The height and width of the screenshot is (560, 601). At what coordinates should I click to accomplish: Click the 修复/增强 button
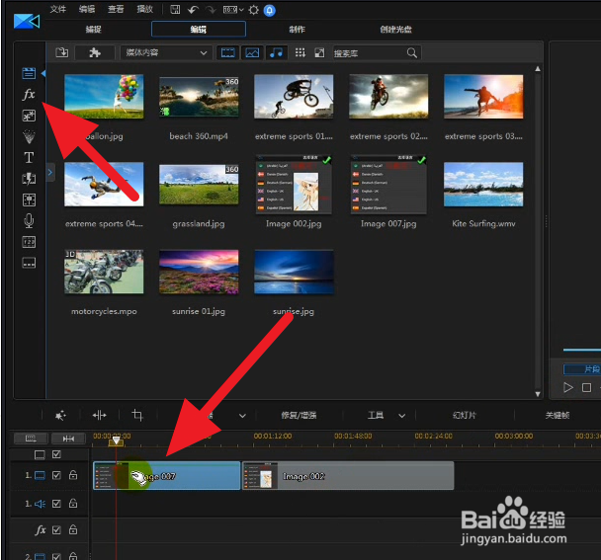pyautogui.click(x=299, y=415)
